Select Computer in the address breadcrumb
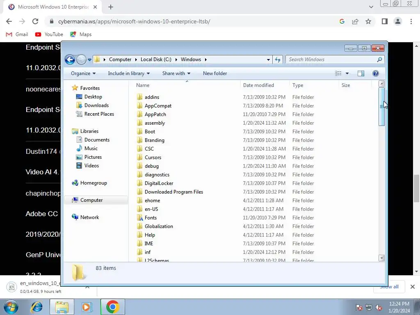 coord(120,59)
